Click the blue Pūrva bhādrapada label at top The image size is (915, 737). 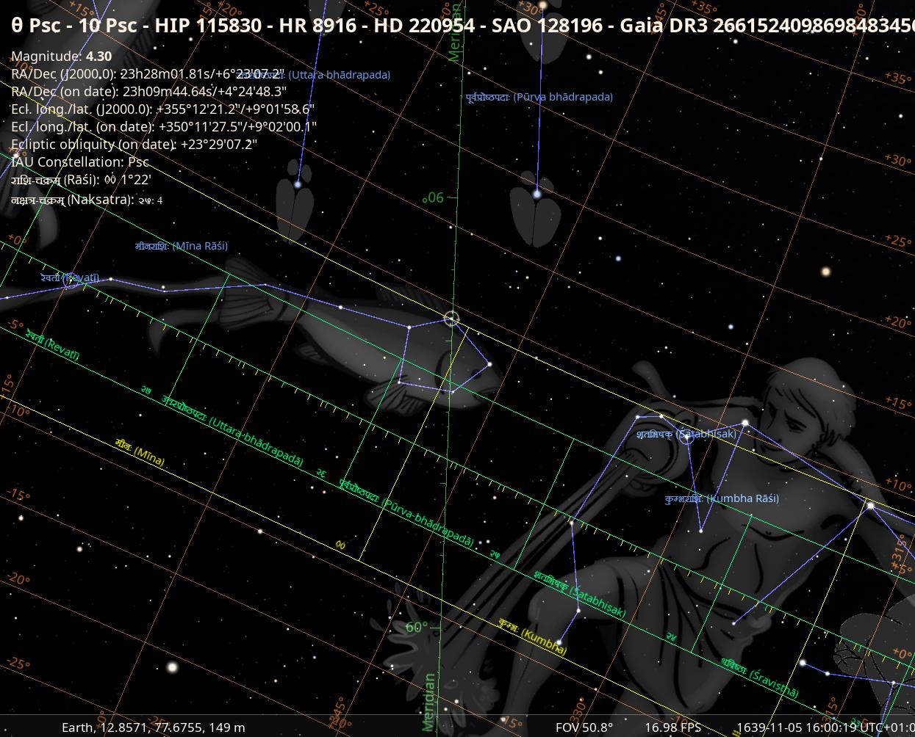point(539,97)
